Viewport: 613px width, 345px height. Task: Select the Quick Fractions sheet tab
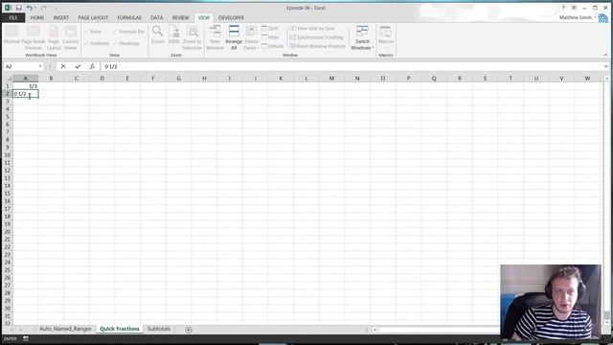pyautogui.click(x=119, y=329)
